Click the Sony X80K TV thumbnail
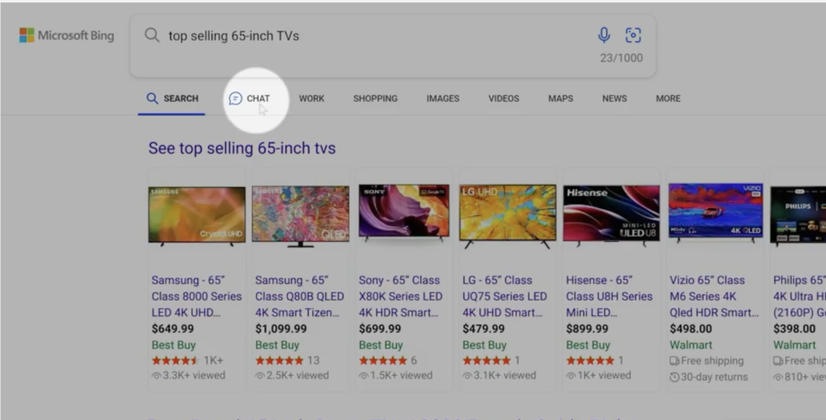The height and width of the screenshot is (420, 826). click(x=404, y=212)
